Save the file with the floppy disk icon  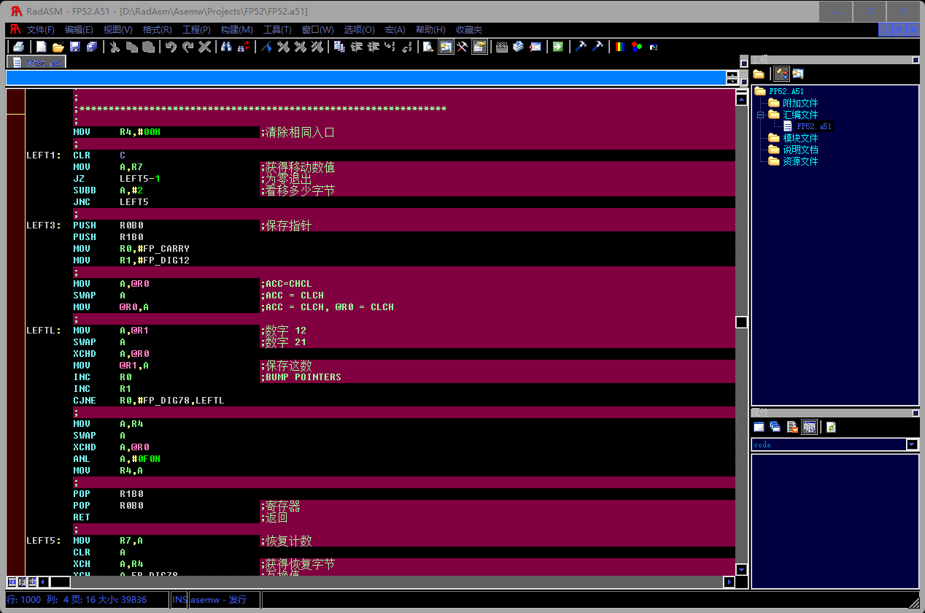(x=74, y=47)
